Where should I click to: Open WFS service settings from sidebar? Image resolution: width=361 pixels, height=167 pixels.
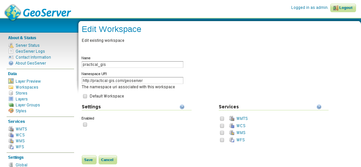coord(20,147)
